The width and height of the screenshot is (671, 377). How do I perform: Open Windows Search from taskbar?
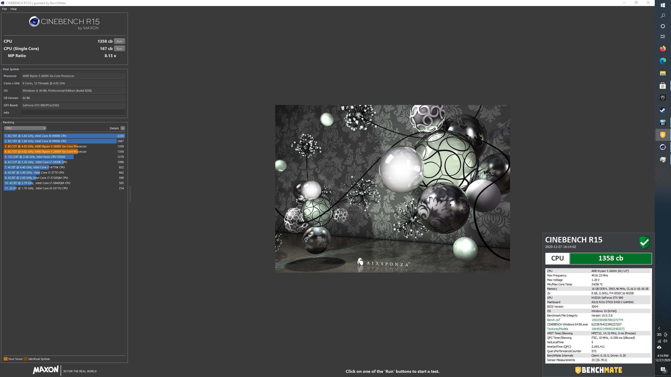tap(663, 16)
